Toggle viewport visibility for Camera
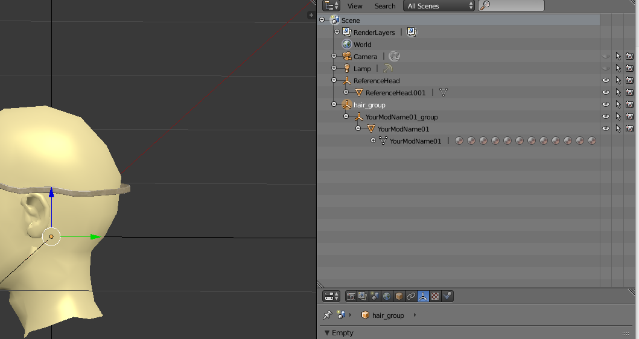 pos(606,56)
